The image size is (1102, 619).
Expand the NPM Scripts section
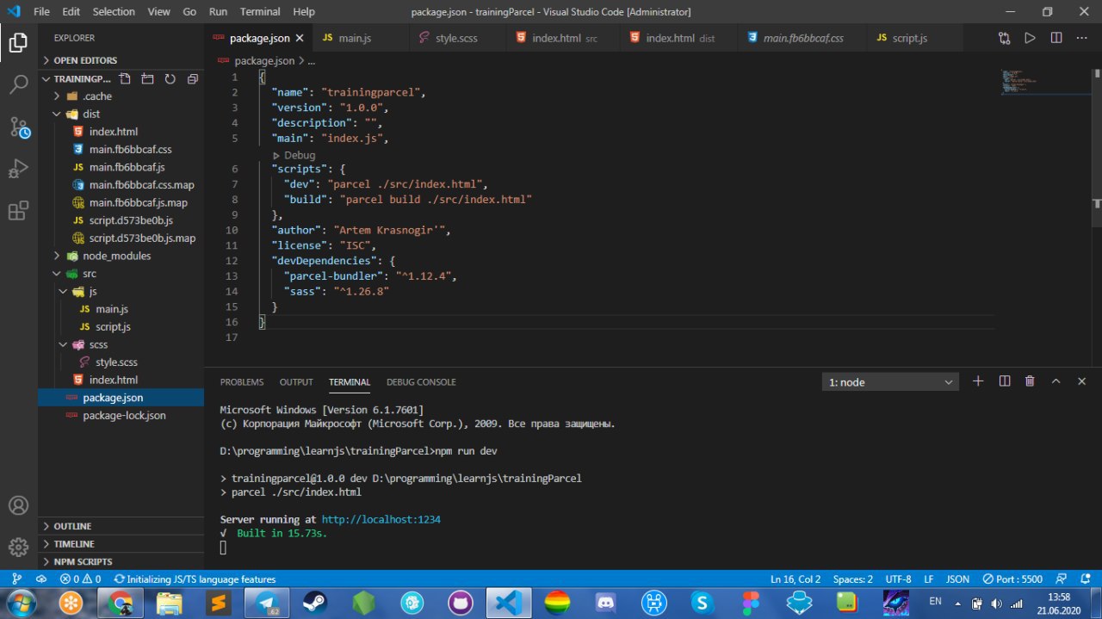(x=121, y=561)
